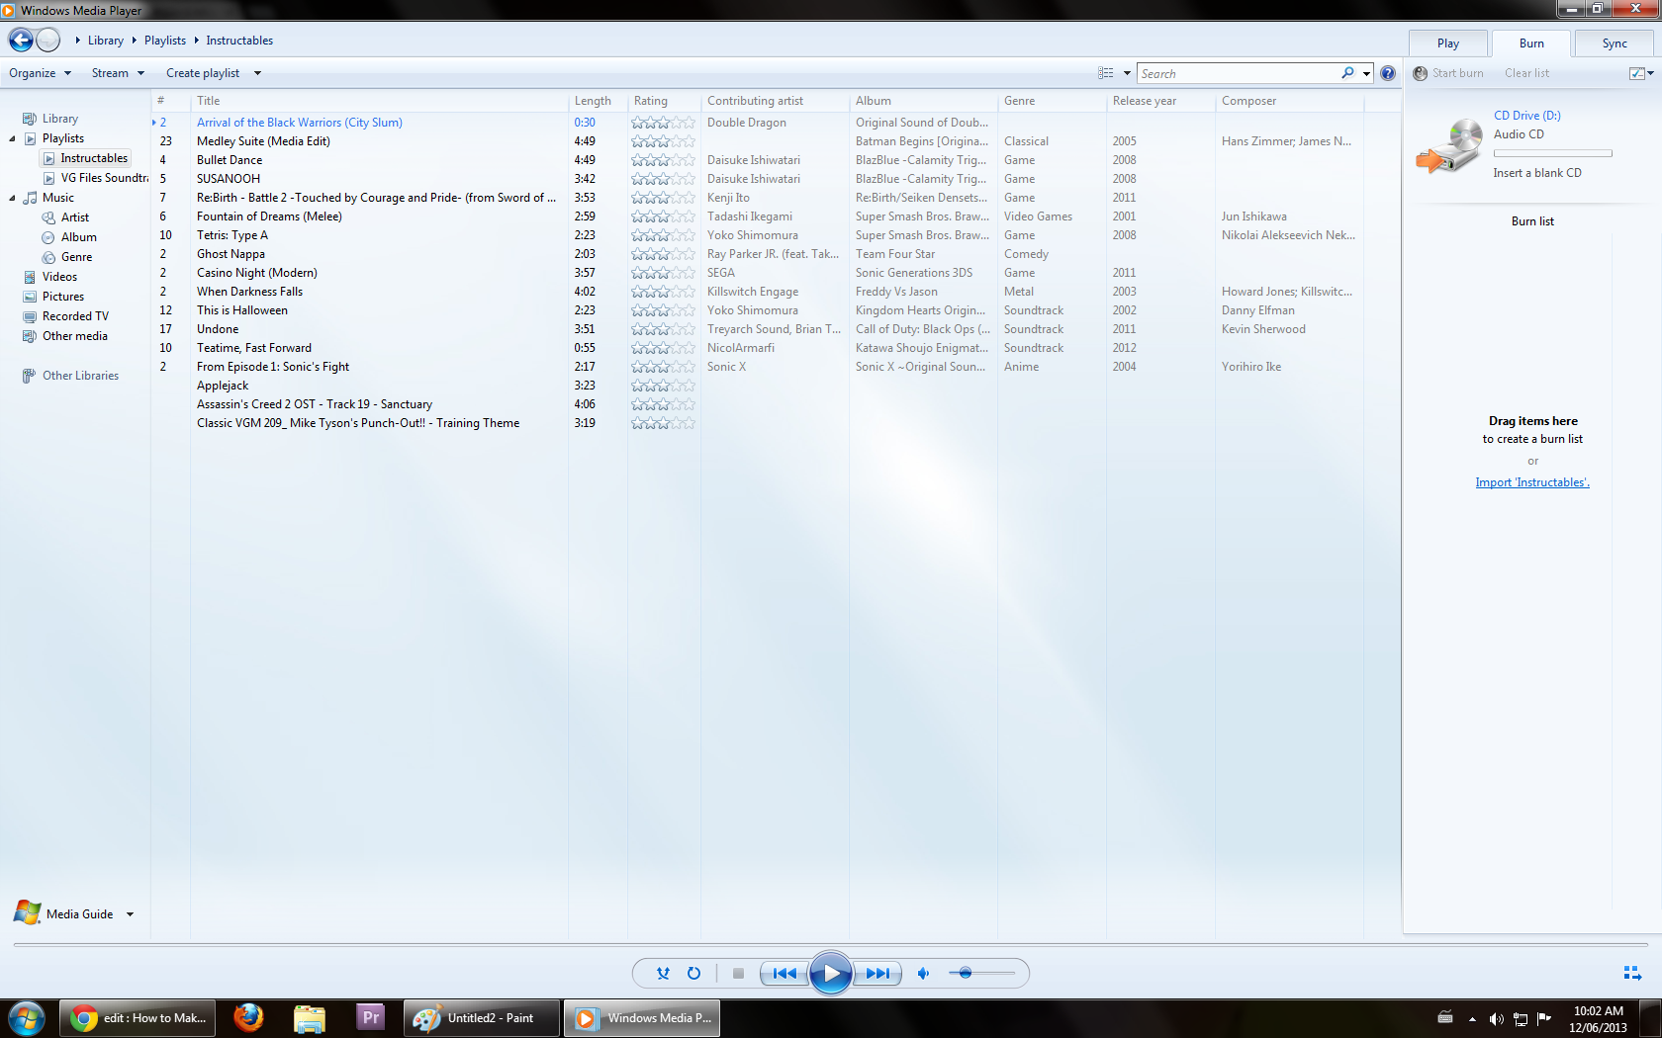Open the VG Files Soundtrack playlist
Screen dimensions: 1662x1038
[105, 178]
